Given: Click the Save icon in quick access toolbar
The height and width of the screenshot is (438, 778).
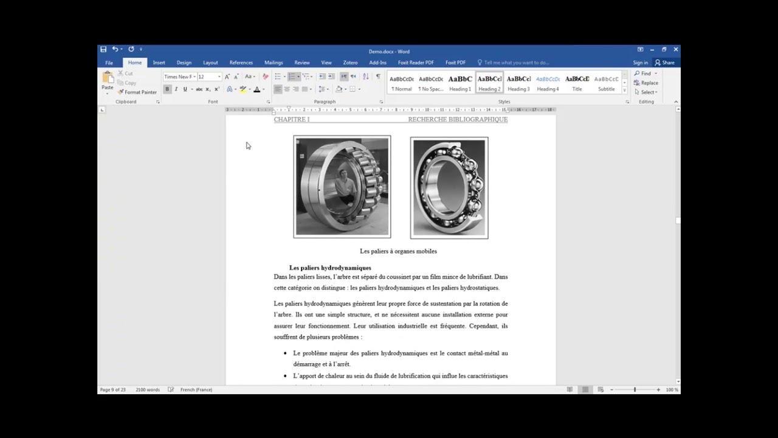Looking at the screenshot, I should click(x=103, y=49).
